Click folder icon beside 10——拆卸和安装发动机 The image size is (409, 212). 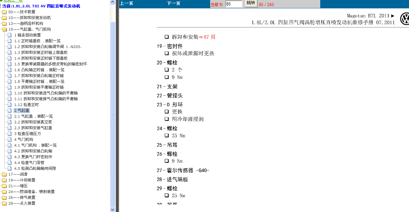[4, 18]
